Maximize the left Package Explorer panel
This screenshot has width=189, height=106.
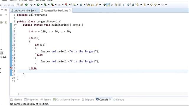tap(6, 10)
